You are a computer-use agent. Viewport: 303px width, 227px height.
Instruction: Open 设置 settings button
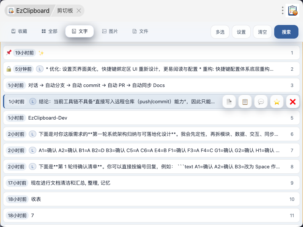[241, 32]
